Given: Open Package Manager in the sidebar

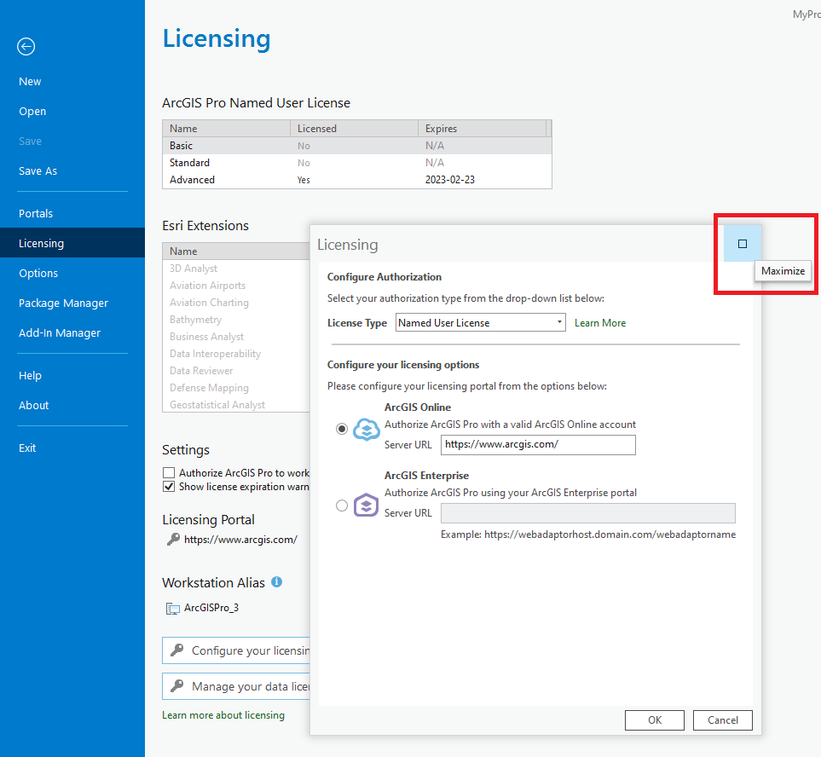Looking at the screenshot, I should [x=63, y=303].
